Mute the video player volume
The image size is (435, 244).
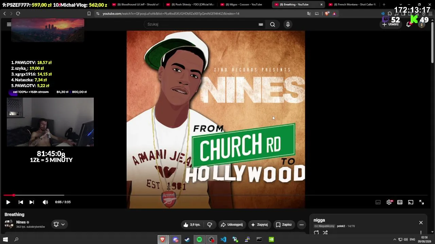click(x=45, y=202)
